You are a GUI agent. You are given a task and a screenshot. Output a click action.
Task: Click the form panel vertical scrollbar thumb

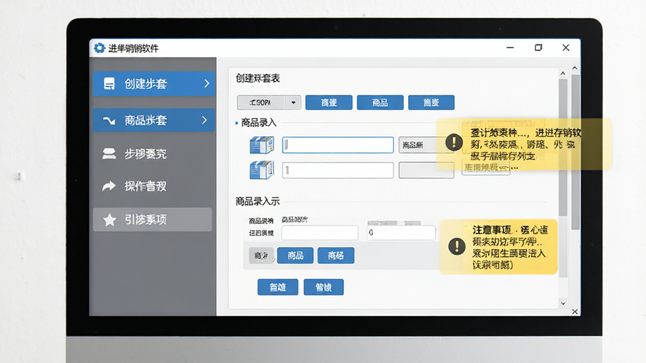tap(563, 147)
